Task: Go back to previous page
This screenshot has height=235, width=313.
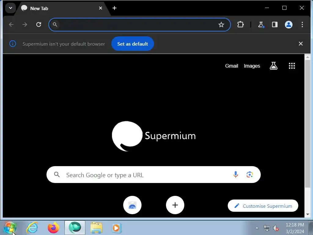Action: click(x=11, y=24)
